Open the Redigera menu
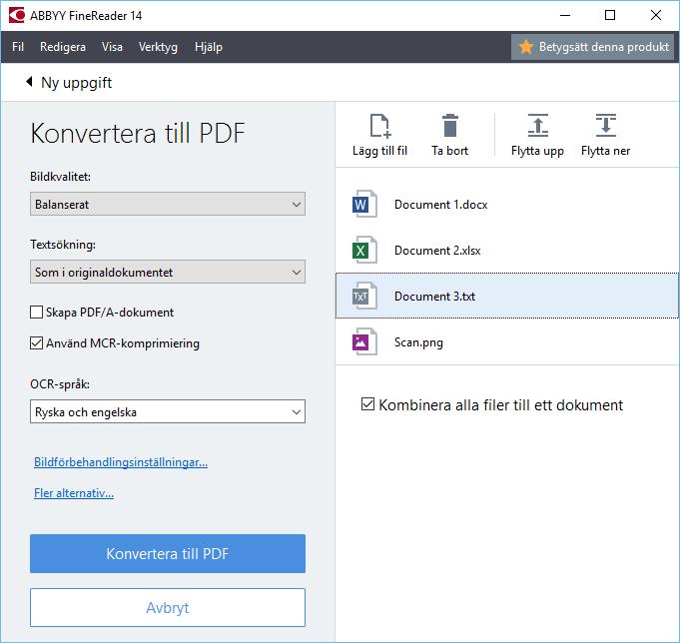The width and height of the screenshot is (680, 643). pos(63,47)
